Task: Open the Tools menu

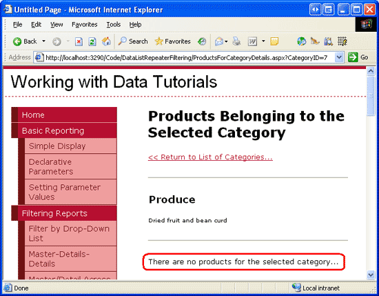Action: 114,24
